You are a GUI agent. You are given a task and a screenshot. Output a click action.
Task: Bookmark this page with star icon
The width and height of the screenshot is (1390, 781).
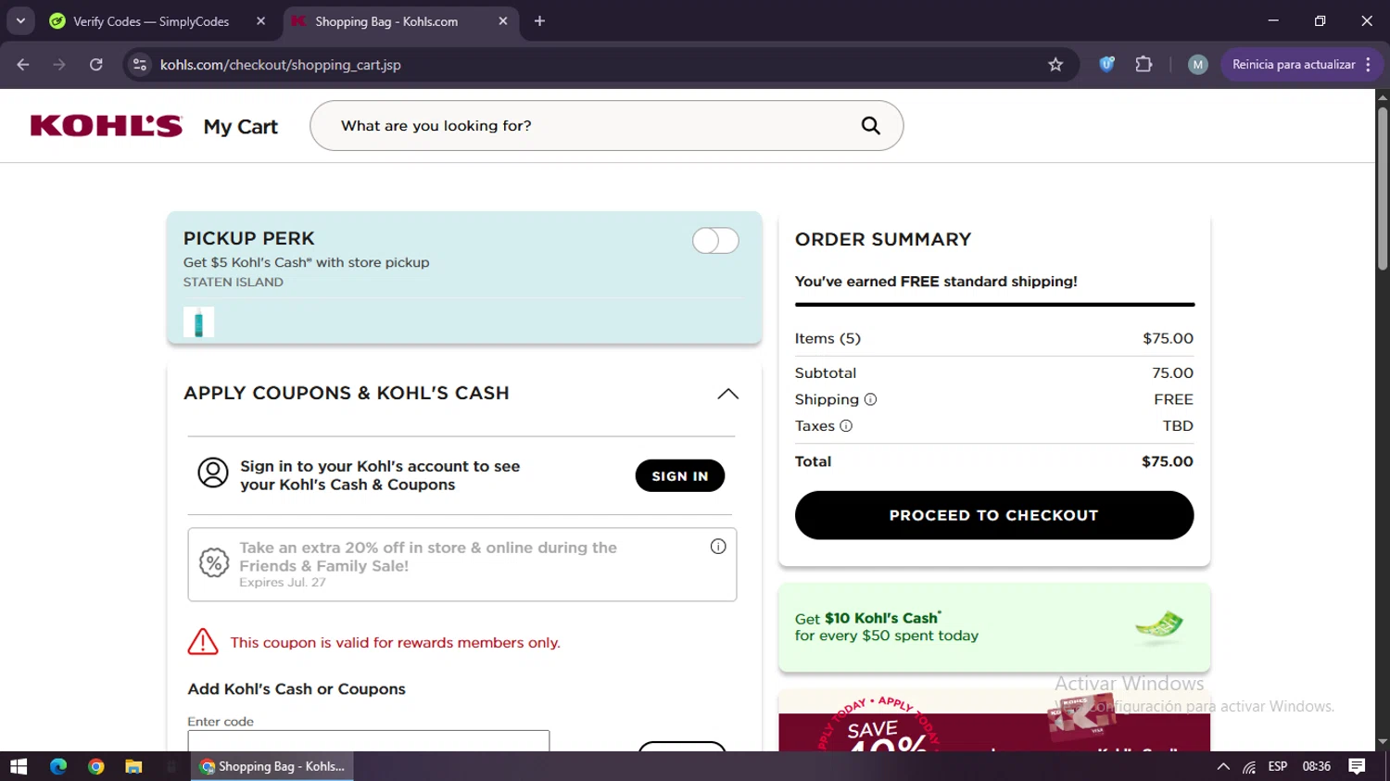(x=1055, y=65)
